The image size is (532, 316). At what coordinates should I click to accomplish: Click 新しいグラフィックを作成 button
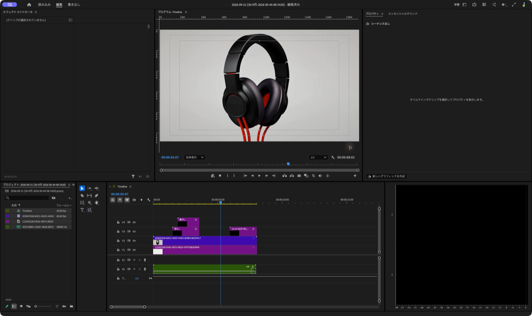pyautogui.click(x=387, y=176)
